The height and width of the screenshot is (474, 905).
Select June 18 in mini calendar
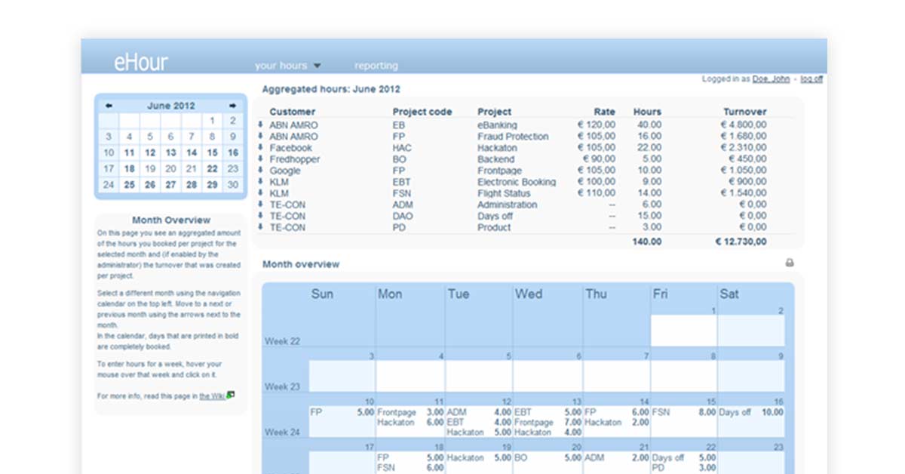coord(130,169)
